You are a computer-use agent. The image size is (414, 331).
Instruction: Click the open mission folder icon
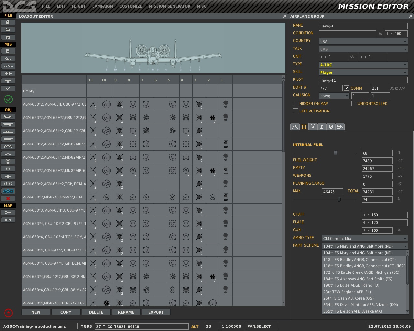[8, 30]
